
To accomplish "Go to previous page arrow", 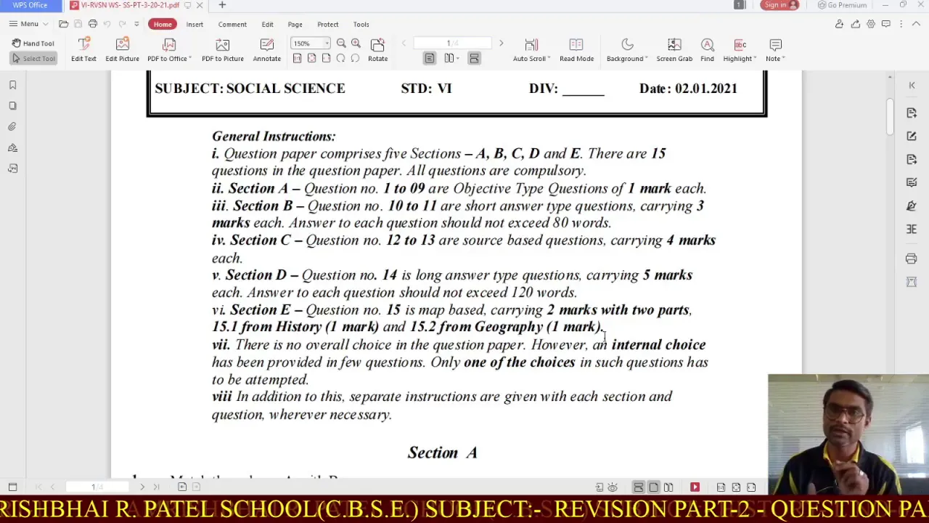I will 404,44.
